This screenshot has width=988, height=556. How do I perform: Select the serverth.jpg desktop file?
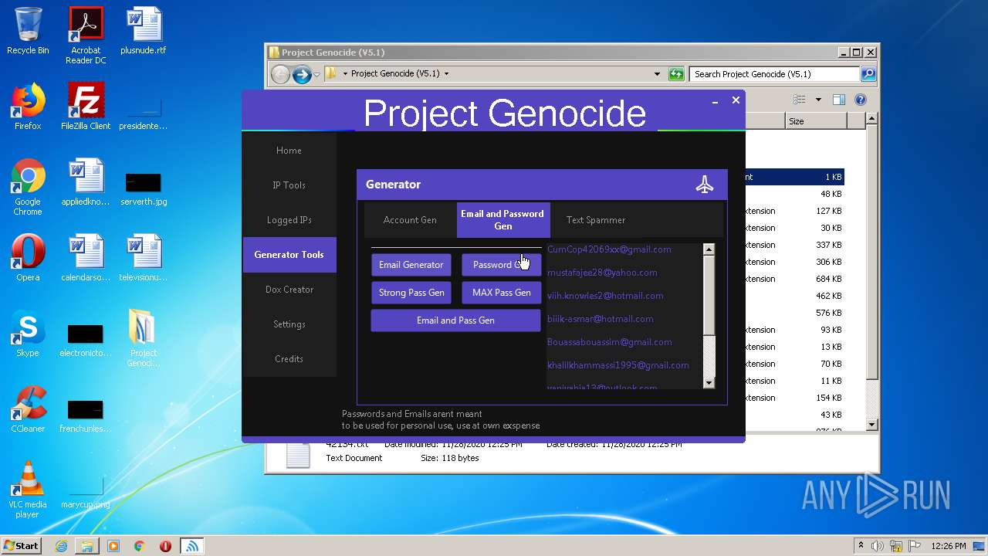coord(144,188)
